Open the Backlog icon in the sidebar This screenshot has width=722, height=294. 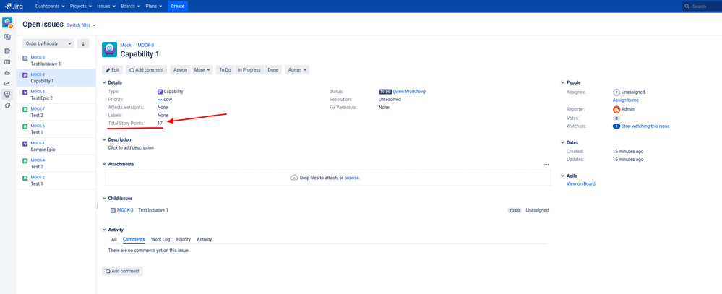(x=7, y=51)
